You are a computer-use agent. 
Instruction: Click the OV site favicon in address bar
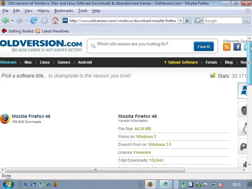[65, 20]
